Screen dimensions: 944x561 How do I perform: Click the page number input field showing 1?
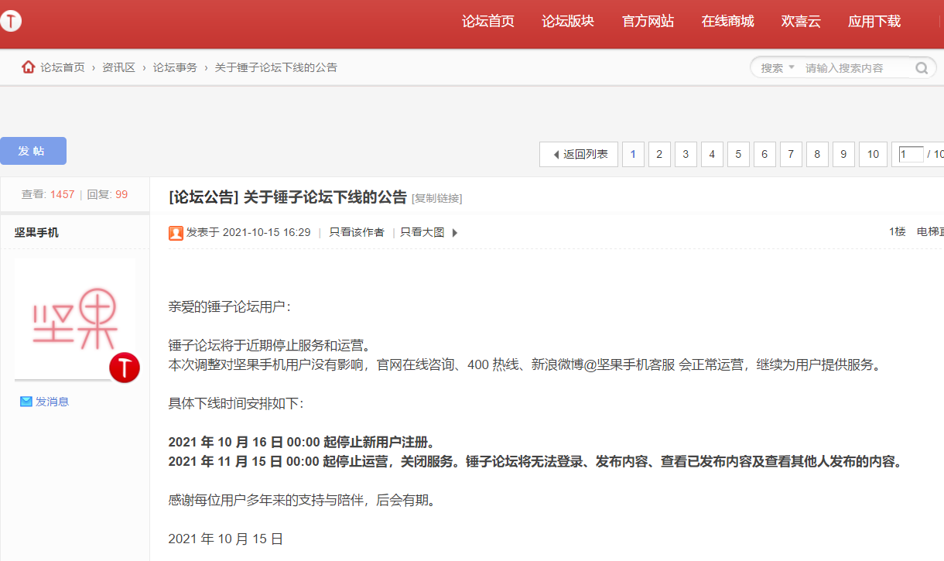coord(909,154)
